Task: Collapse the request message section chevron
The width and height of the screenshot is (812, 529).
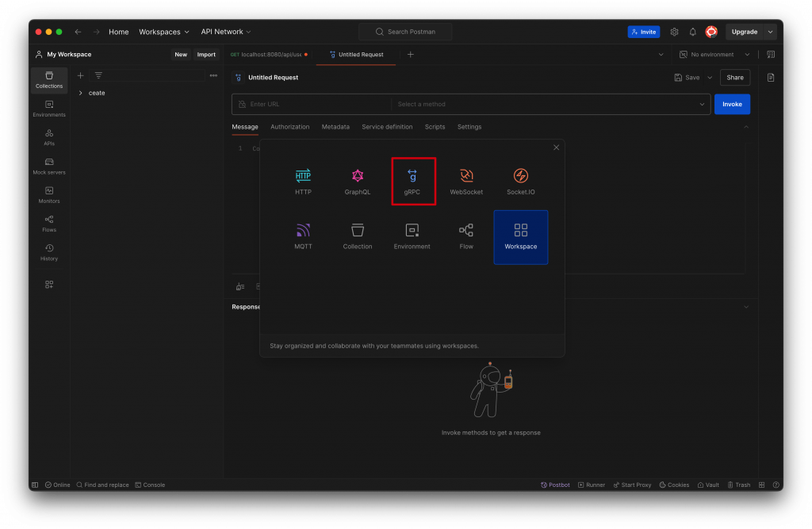Action: pos(746,127)
